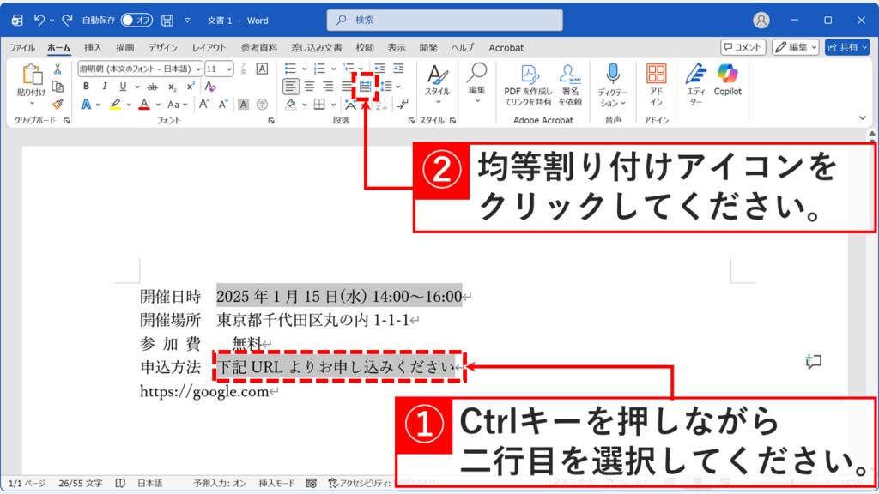Open the Acrobat ribbon tab
The image size is (879, 494).
506,47
